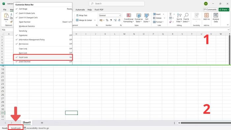
Task: Open the Cell Styles gallery
Action: pos(147,18)
